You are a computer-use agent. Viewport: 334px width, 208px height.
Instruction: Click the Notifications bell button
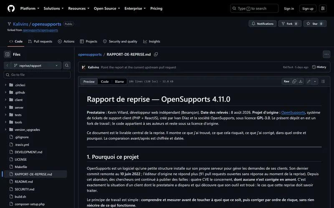(263, 24)
